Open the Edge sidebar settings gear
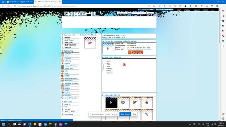Screen dimensions: 226x127 click(x=223, y=119)
